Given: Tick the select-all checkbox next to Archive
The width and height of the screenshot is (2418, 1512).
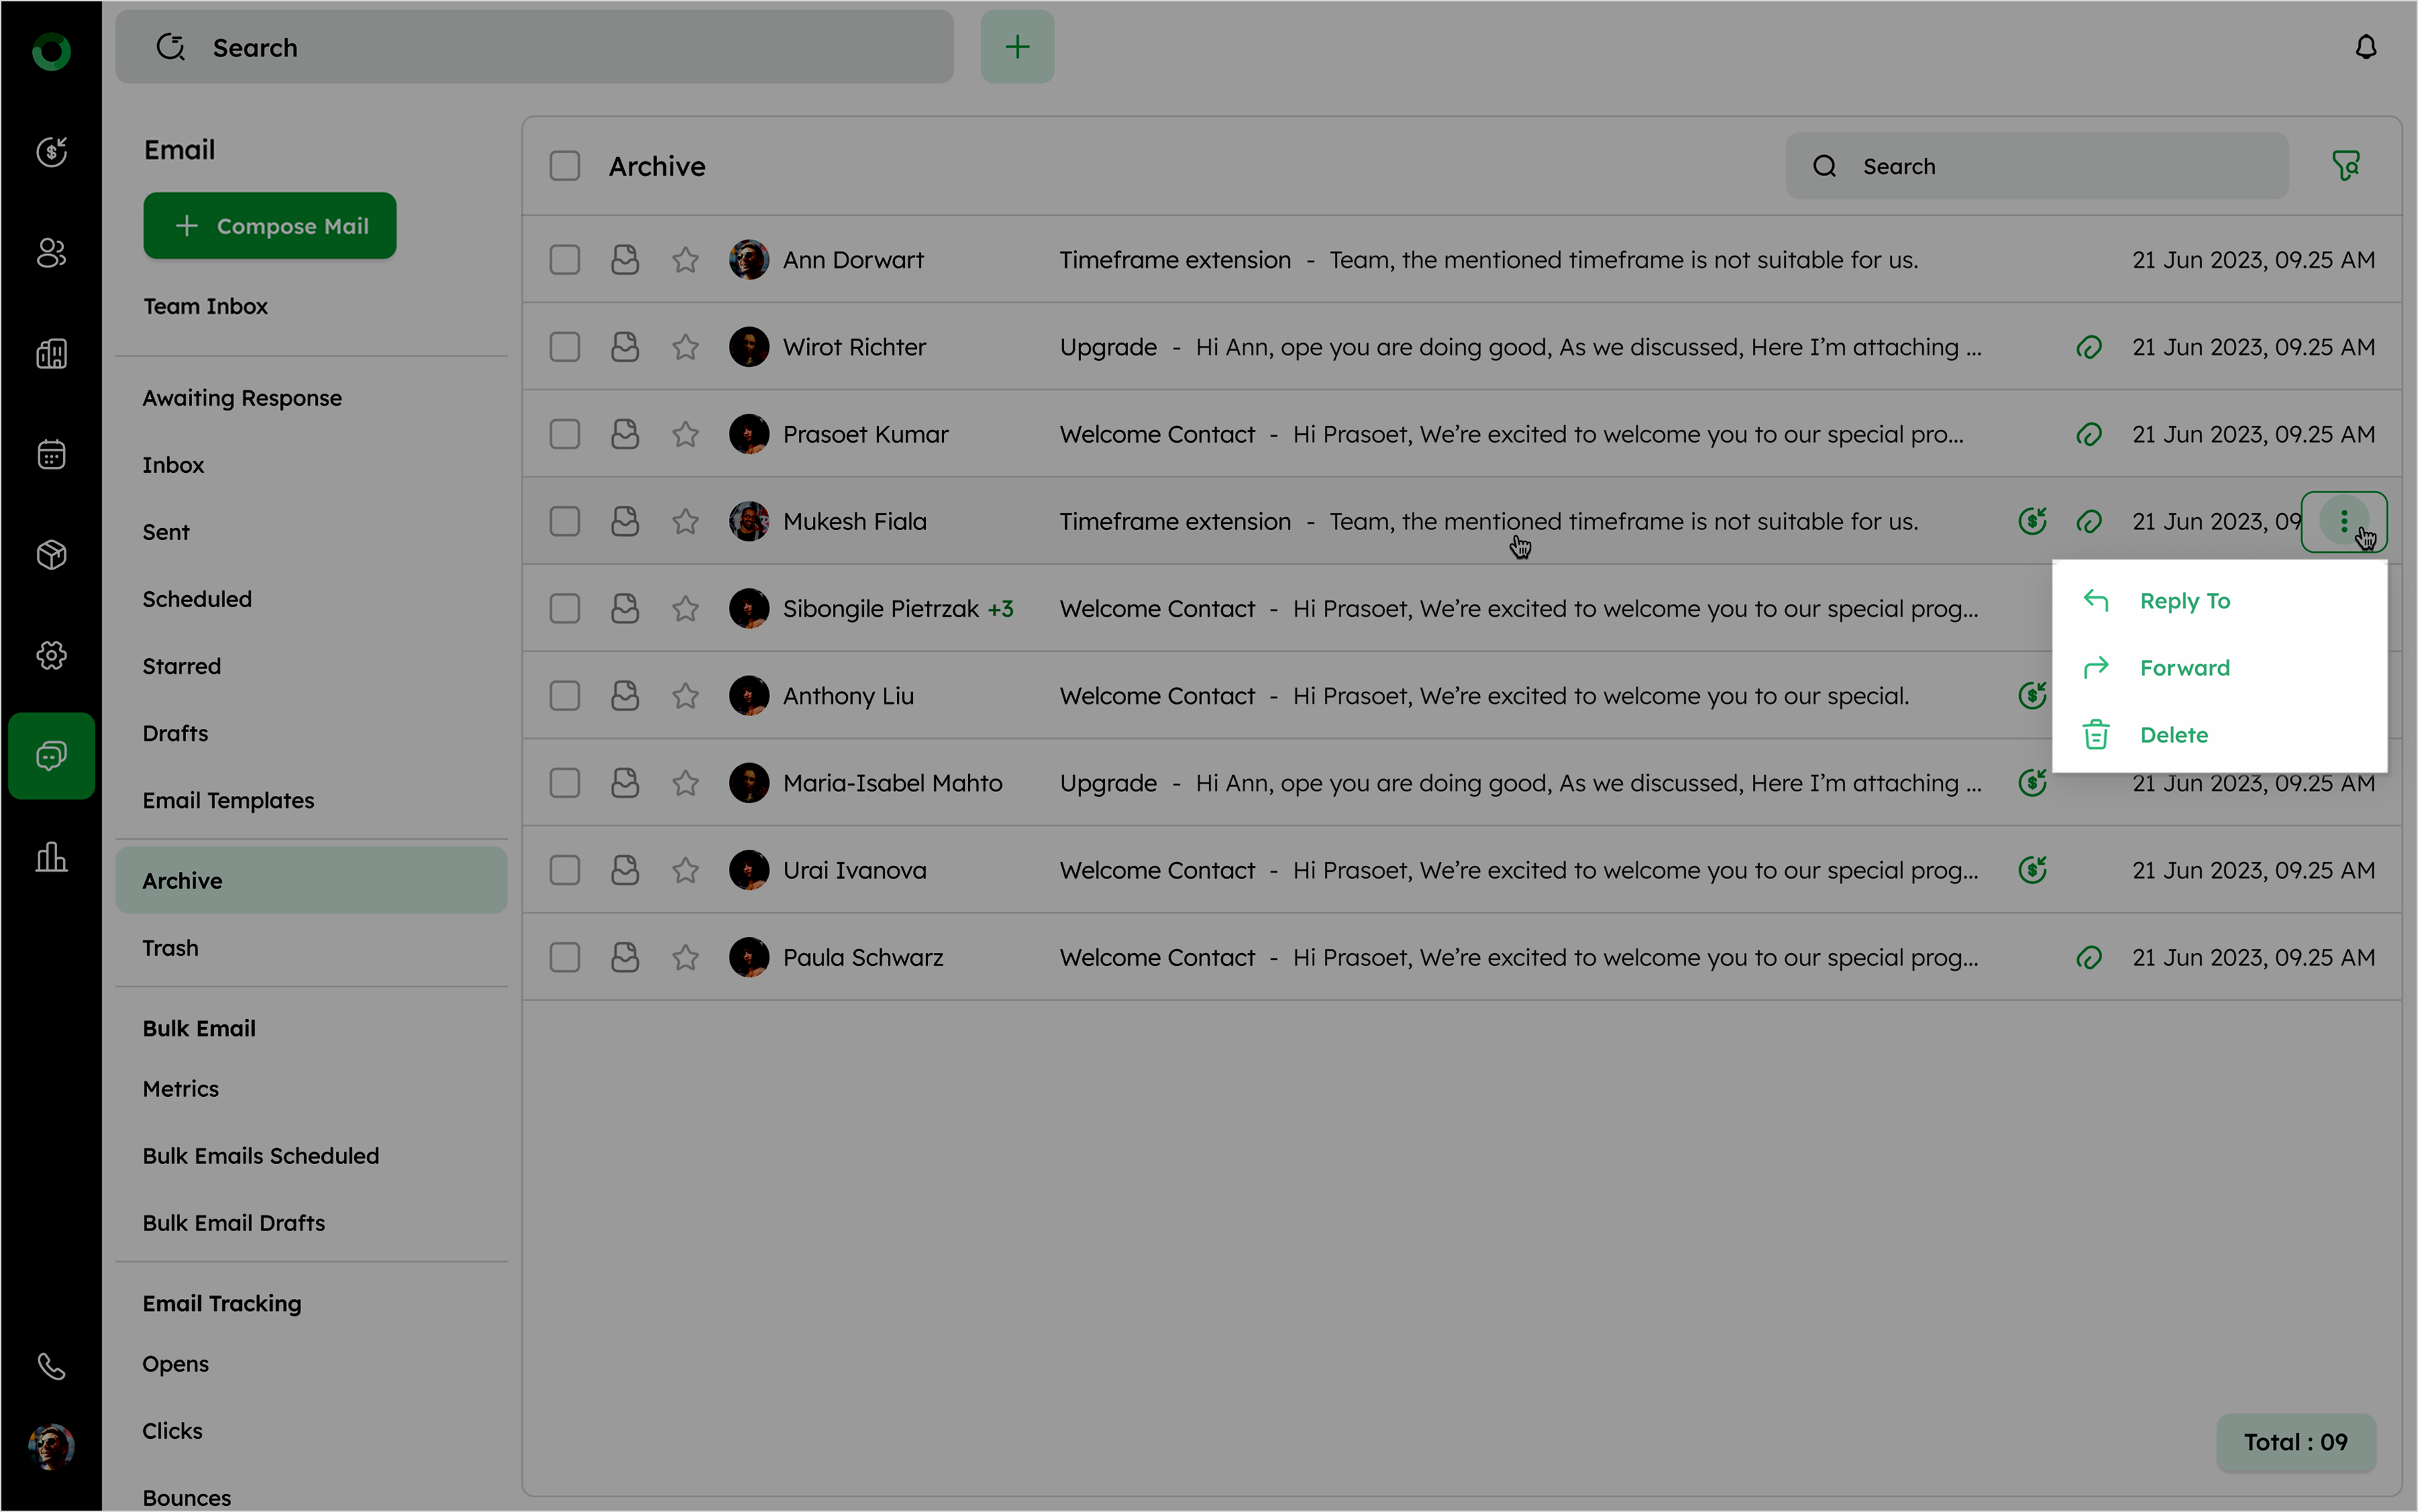Looking at the screenshot, I should point(565,166).
